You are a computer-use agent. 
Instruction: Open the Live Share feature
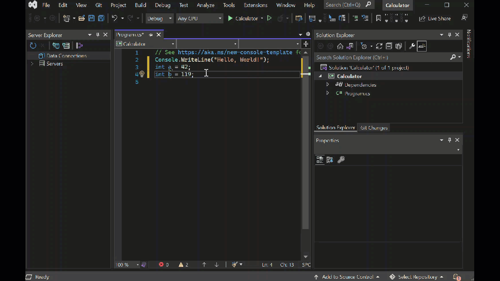pos(435,18)
